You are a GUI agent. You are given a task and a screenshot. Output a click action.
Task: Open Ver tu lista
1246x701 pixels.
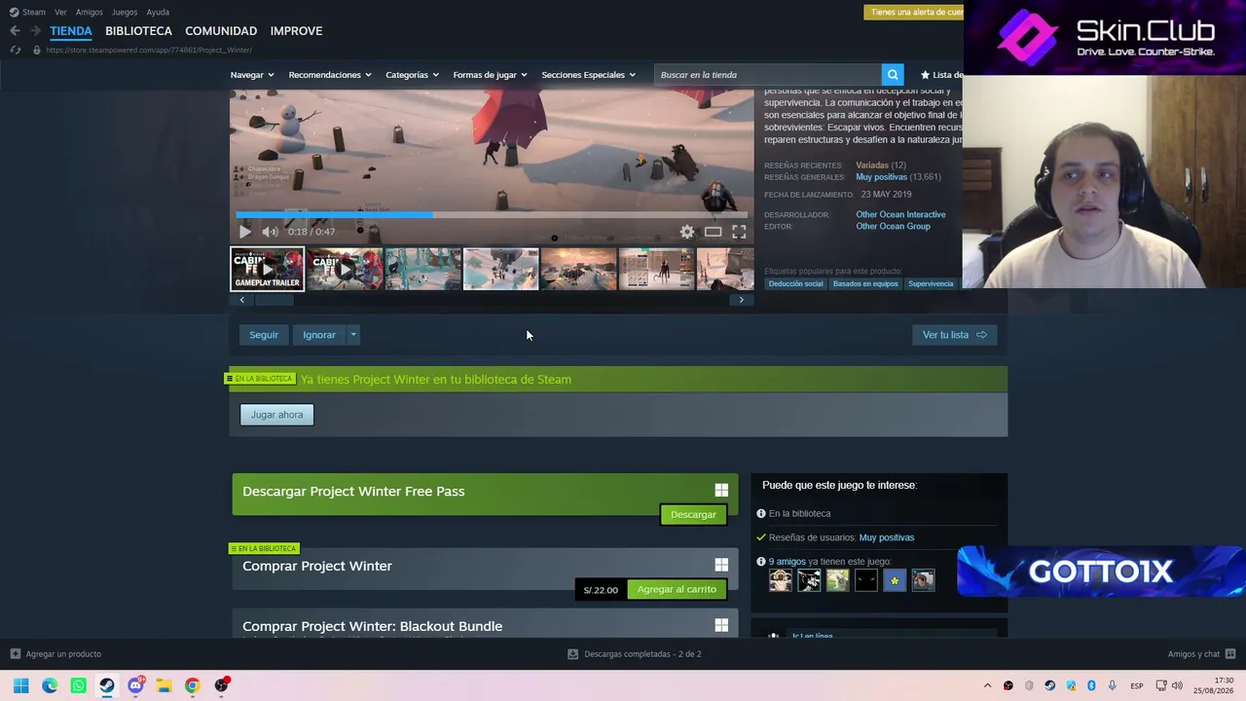(954, 335)
